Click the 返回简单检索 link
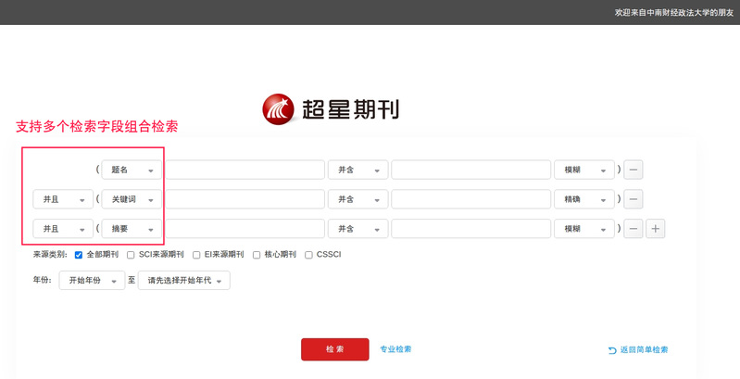 [x=644, y=350]
